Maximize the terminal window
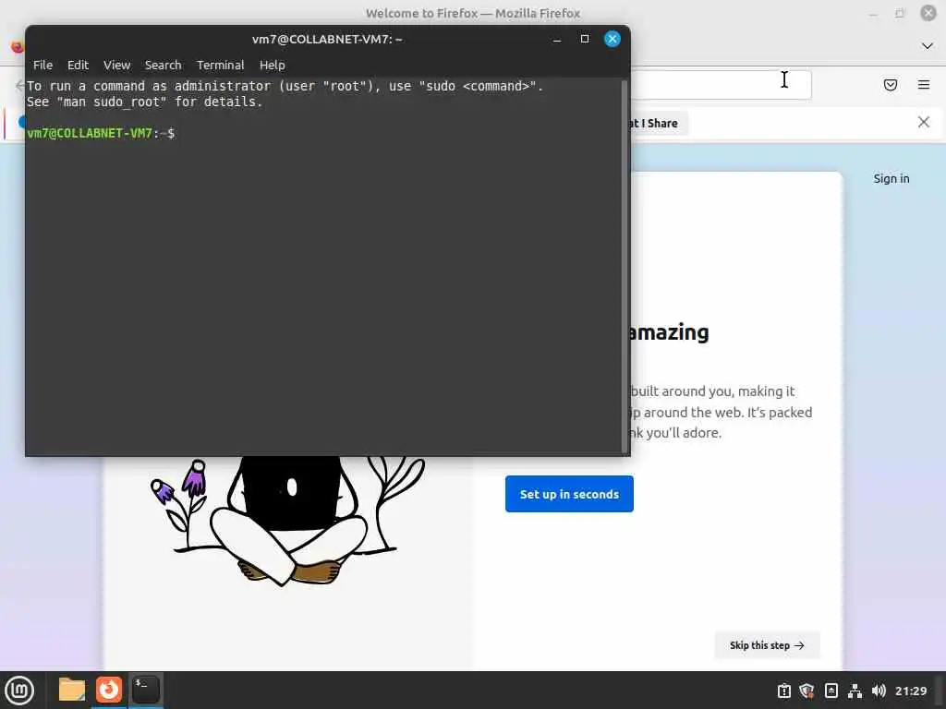 [x=585, y=39]
